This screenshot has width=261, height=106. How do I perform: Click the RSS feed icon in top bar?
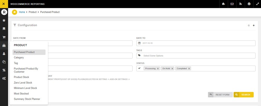tap(240, 4)
